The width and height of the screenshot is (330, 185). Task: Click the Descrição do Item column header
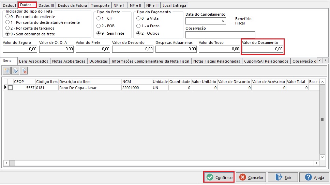click(x=90, y=82)
